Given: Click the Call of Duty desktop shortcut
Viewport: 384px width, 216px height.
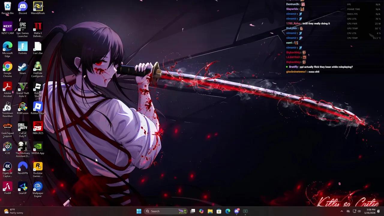Looking at the screenshot, I should (x=22, y=130).
